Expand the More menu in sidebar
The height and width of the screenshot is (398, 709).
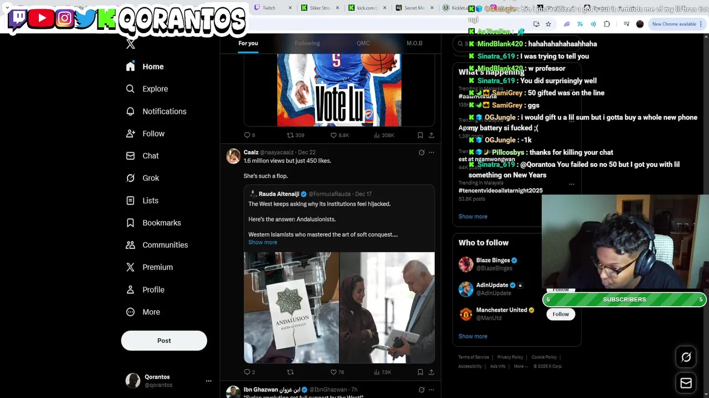point(143,312)
